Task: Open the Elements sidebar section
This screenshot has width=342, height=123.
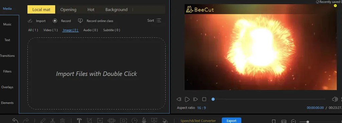Action: pyautogui.click(x=7, y=103)
